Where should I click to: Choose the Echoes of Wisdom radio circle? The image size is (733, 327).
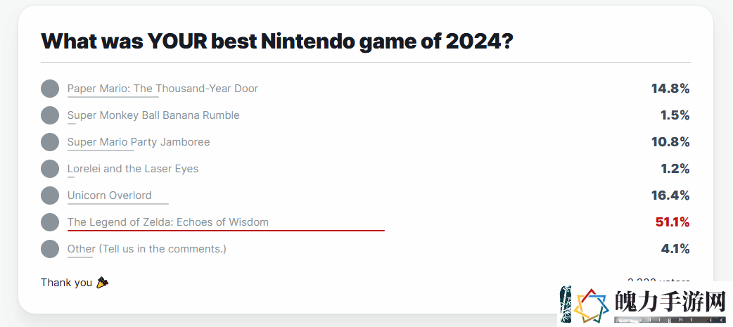(x=50, y=222)
